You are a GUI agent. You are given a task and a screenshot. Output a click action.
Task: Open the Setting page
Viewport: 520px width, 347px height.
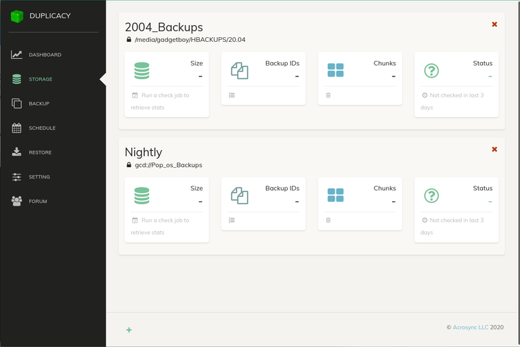coord(39,177)
